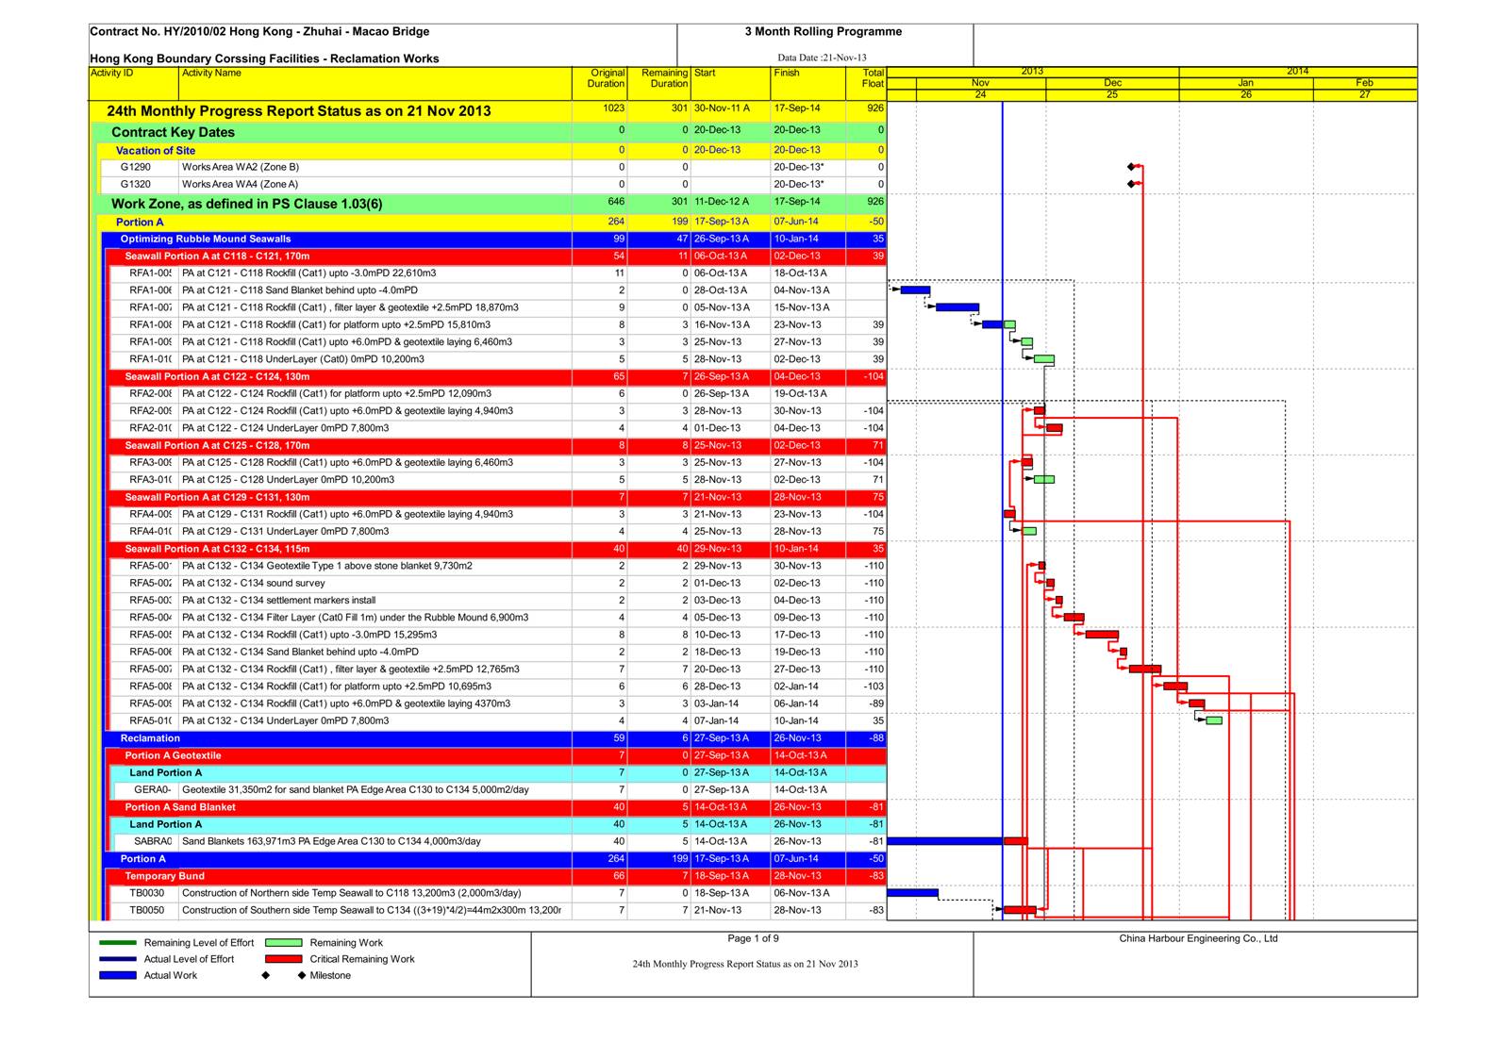The height and width of the screenshot is (1059, 1498).
Task: Click the Geotextile 31,350m2 for sand blanket activity
Action: [356, 790]
